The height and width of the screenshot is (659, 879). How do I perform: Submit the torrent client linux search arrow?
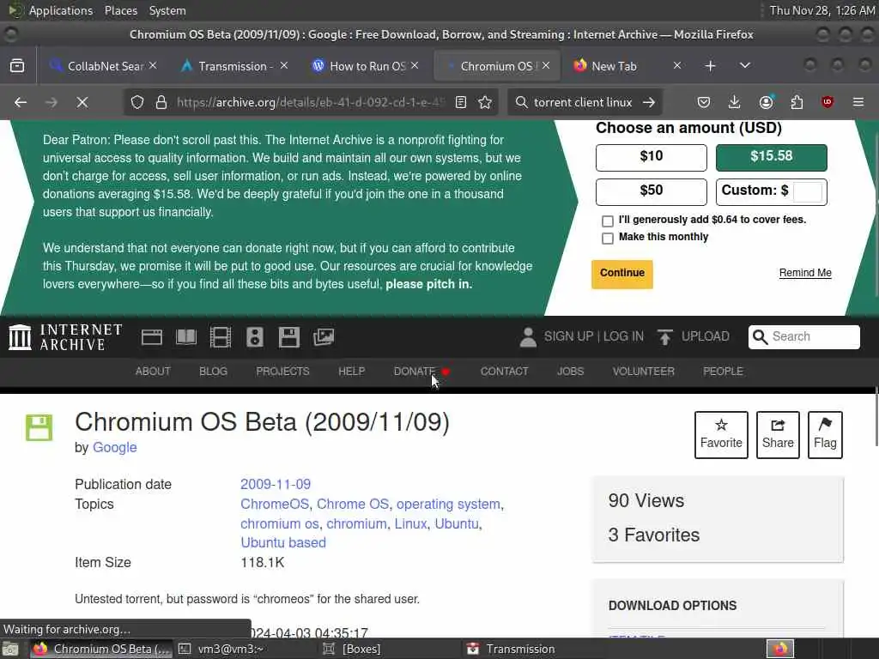(x=649, y=103)
